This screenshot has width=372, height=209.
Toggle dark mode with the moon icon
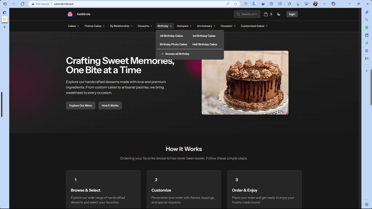click(x=279, y=14)
